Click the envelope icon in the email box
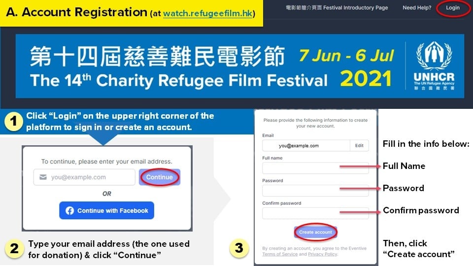 pyautogui.click(x=42, y=177)
